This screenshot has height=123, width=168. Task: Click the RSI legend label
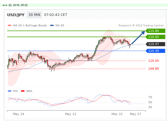coord(15,91)
